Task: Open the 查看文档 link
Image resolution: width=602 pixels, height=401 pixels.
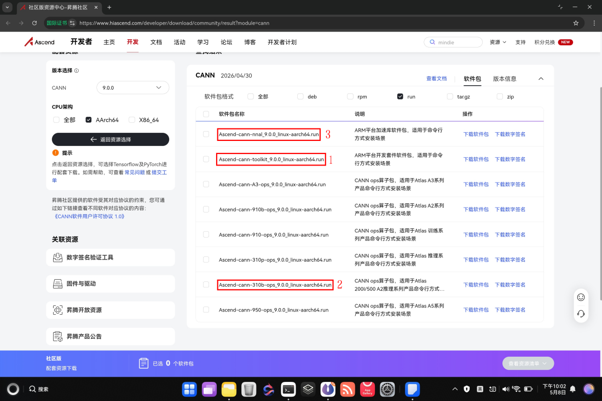Action: (437, 79)
